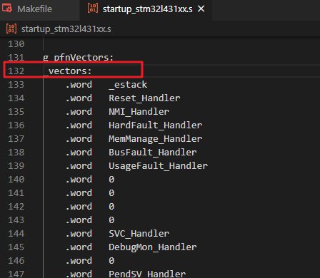Click line number 144
Viewport: 320px width, 278px height.
16,234
